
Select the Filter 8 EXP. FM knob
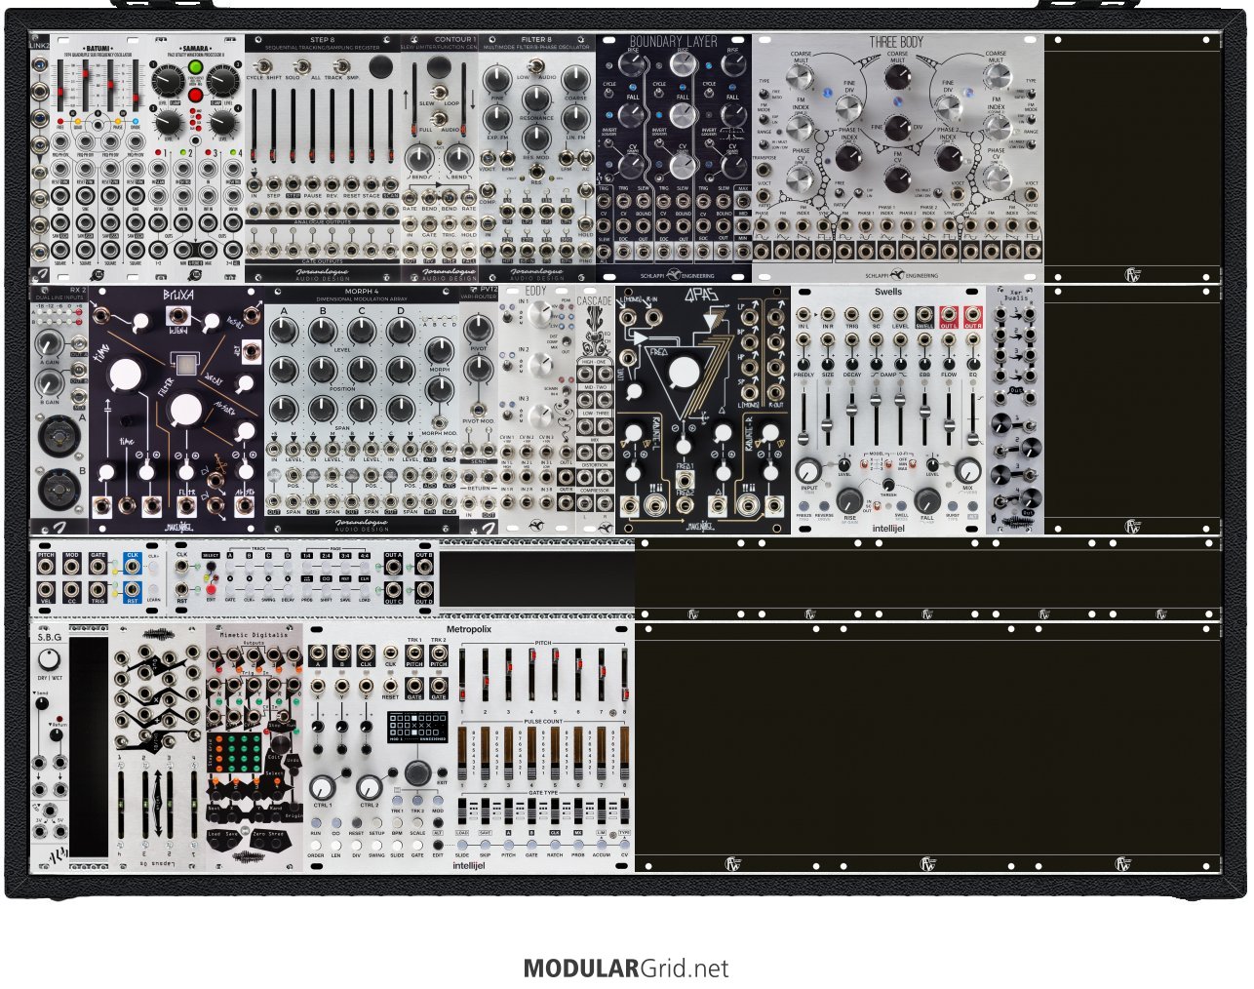point(498,117)
